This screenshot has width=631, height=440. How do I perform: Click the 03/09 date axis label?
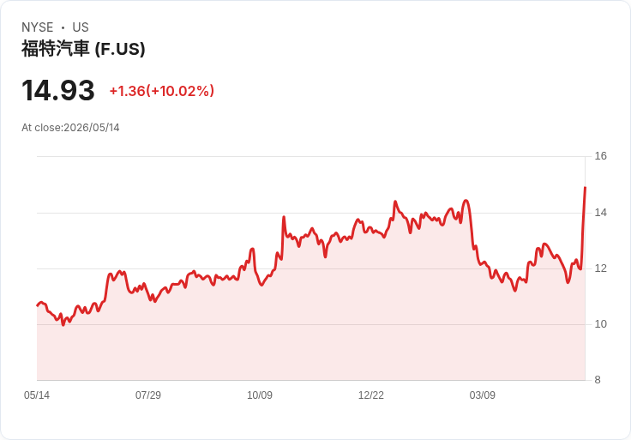[x=482, y=395]
